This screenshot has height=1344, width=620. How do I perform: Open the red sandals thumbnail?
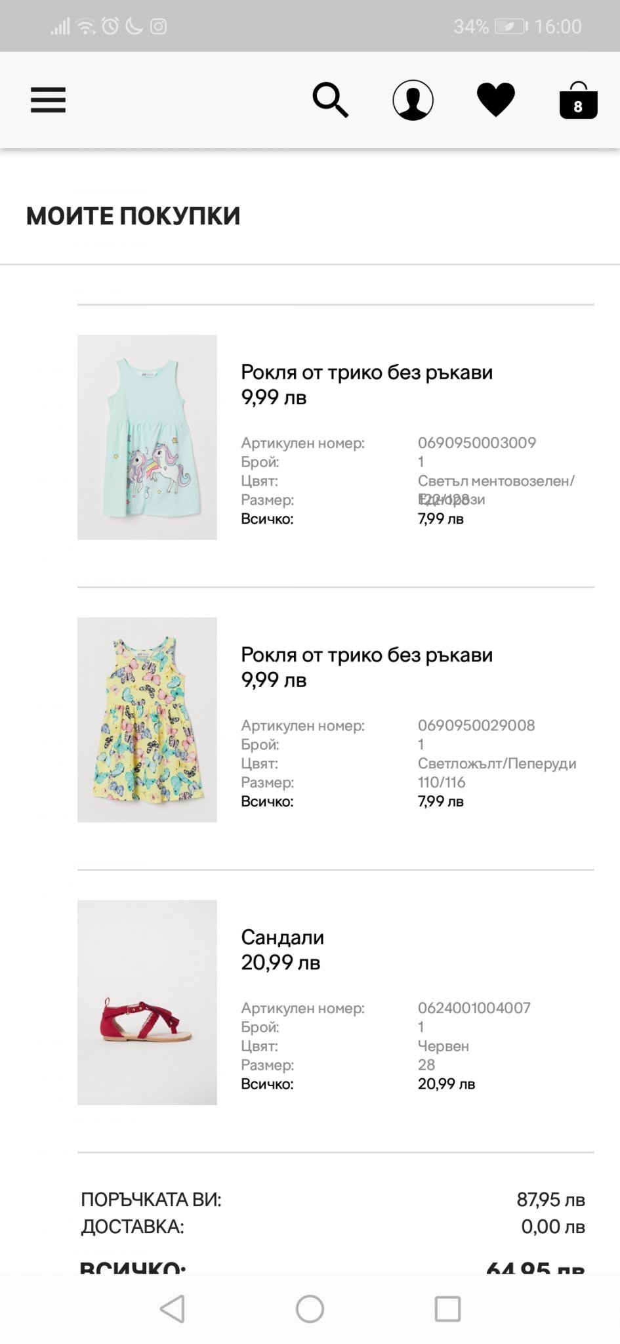[x=147, y=1002]
